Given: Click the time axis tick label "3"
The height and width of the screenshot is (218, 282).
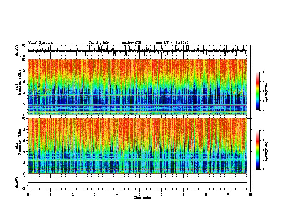Looking at the screenshot, I should click(x=95, y=194).
